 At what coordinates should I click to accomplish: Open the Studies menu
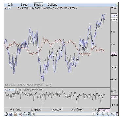click(x=38, y=5)
